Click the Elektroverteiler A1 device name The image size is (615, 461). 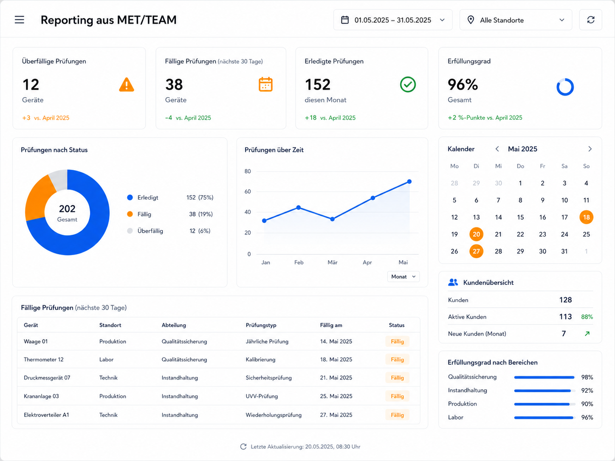pos(46,415)
